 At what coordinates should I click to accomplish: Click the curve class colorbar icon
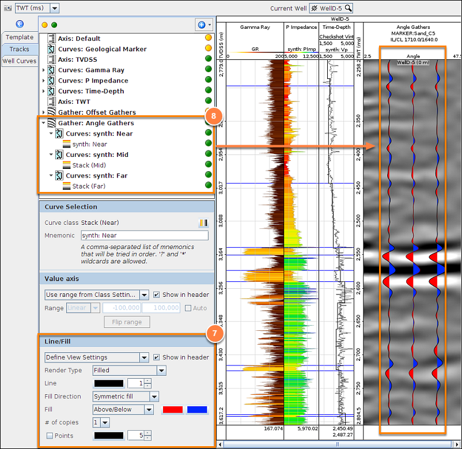click(x=203, y=223)
